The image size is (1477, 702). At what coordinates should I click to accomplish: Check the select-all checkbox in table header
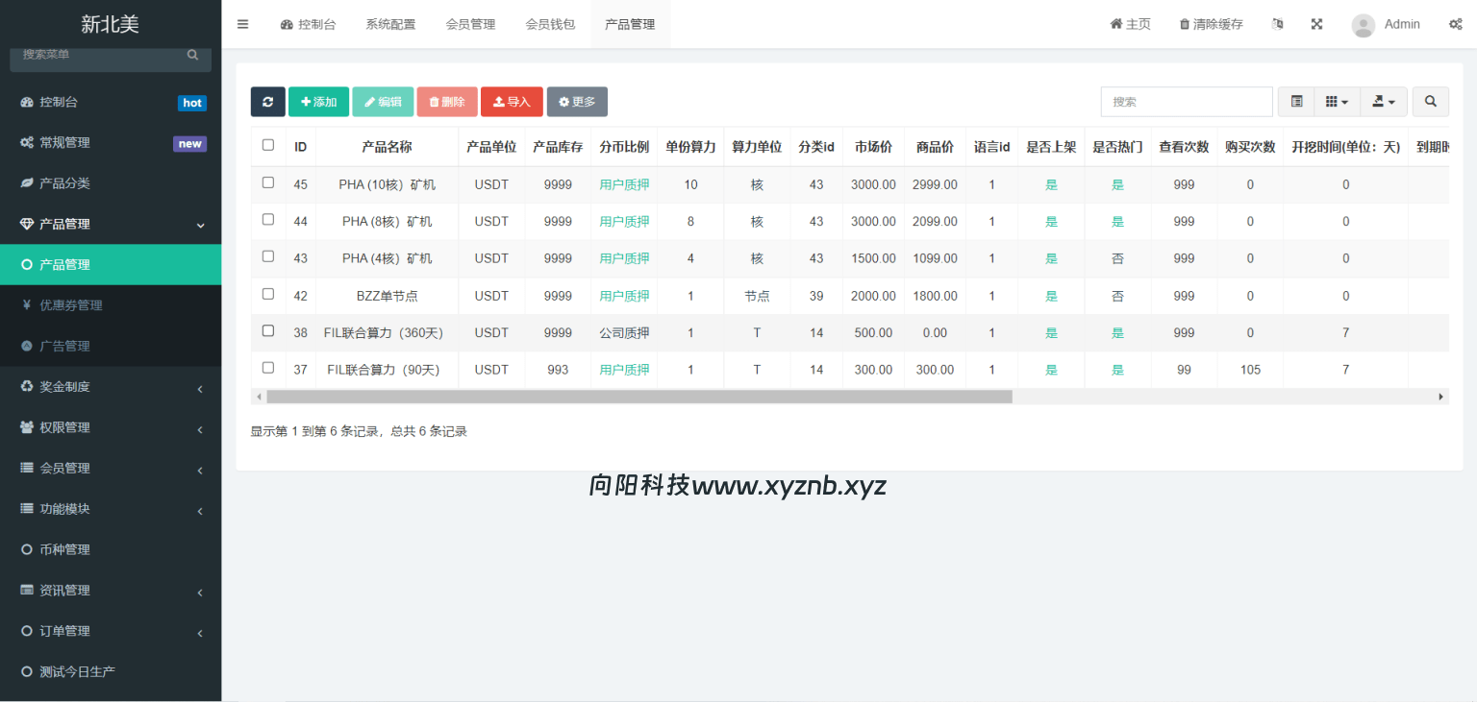click(x=267, y=146)
